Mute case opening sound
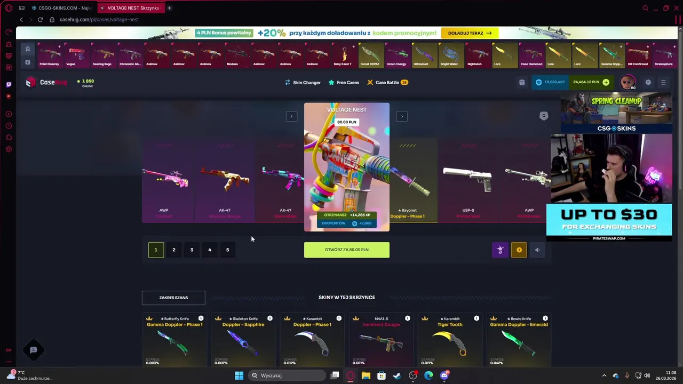 [x=537, y=250]
